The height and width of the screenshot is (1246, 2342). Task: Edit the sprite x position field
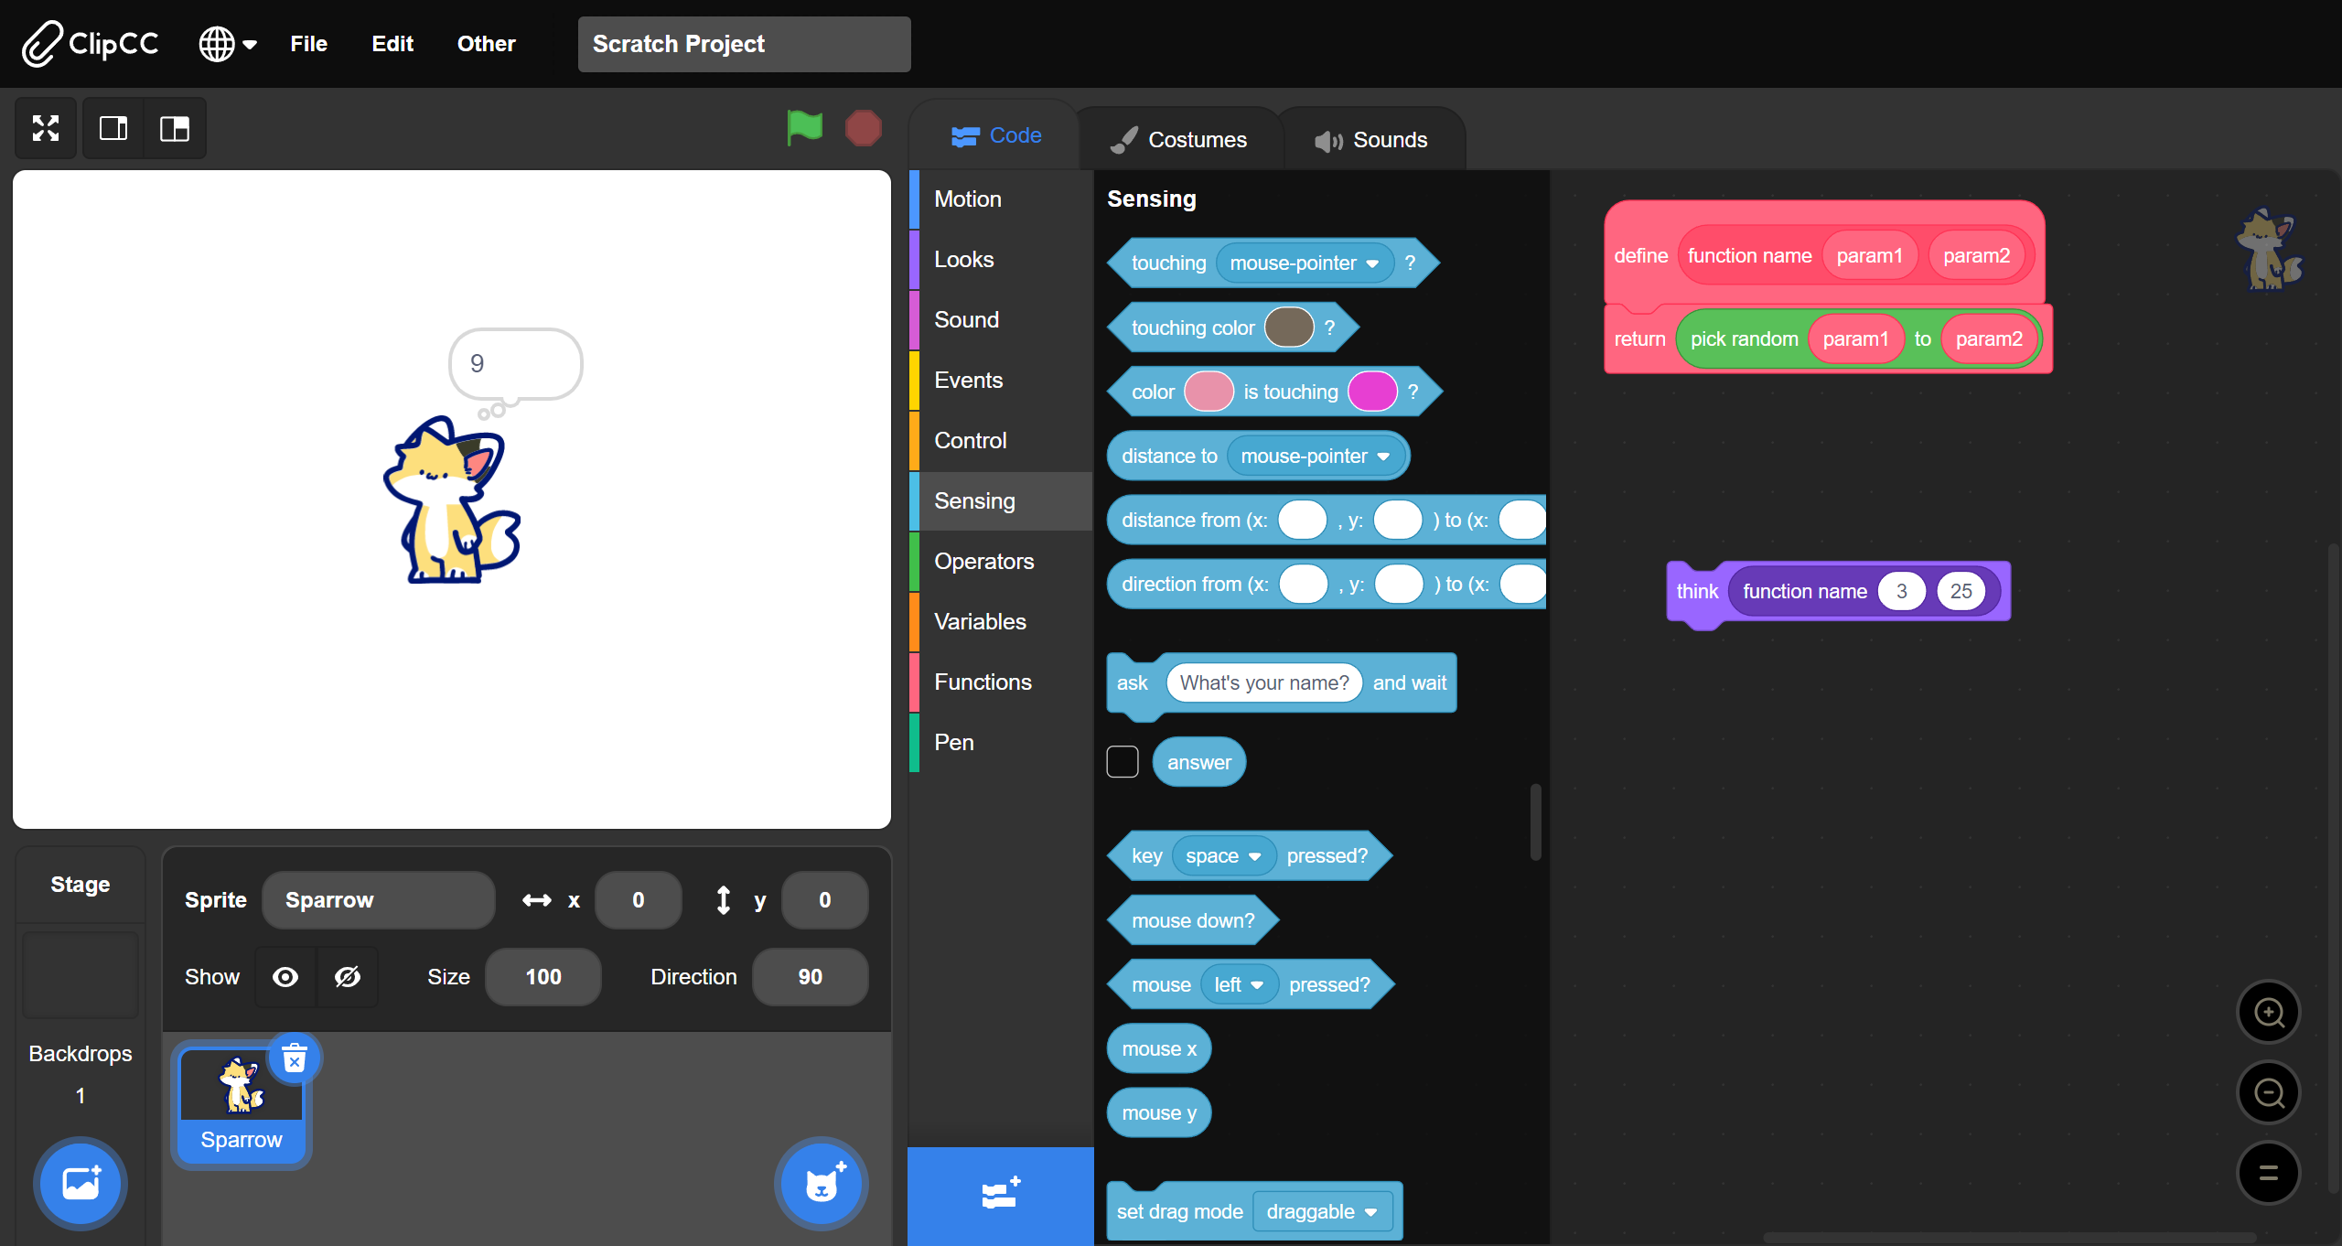tap(639, 900)
